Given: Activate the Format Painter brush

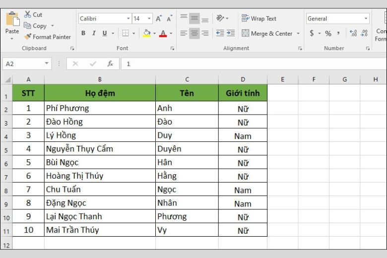Looking at the screenshot, I should (48, 37).
